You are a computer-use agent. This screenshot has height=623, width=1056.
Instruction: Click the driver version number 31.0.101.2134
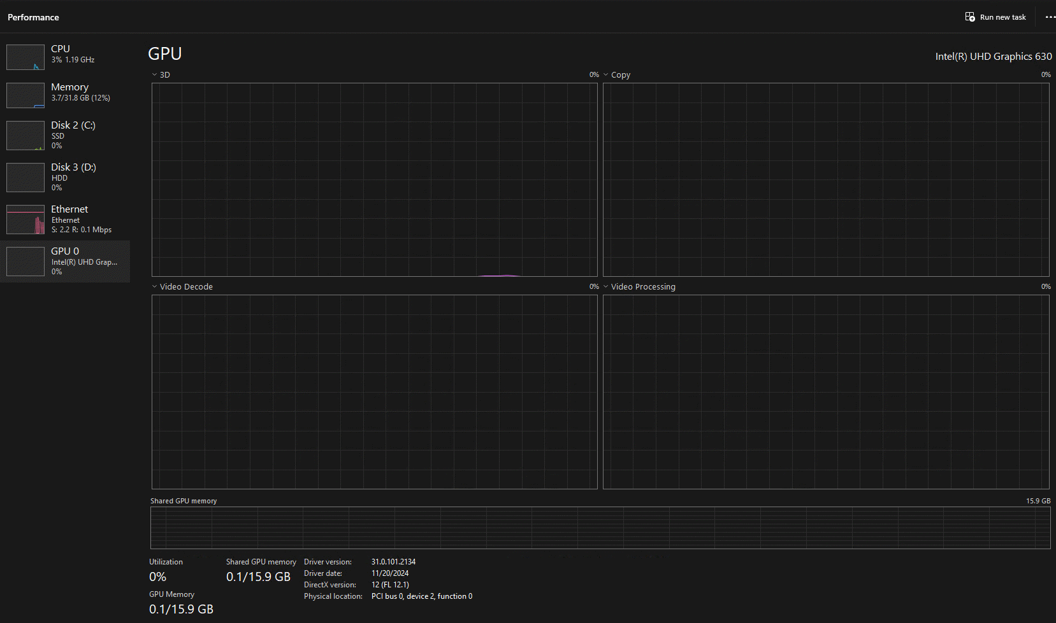coord(393,562)
